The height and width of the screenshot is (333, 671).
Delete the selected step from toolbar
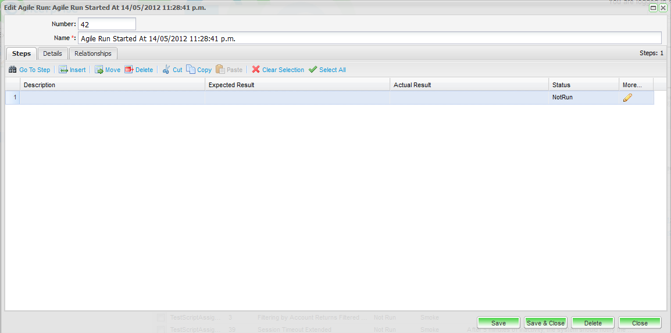tap(129, 70)
